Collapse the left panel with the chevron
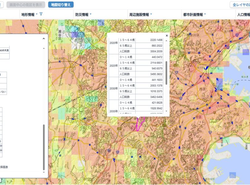This screenshot has height=185, width=250. click(44, 39)
